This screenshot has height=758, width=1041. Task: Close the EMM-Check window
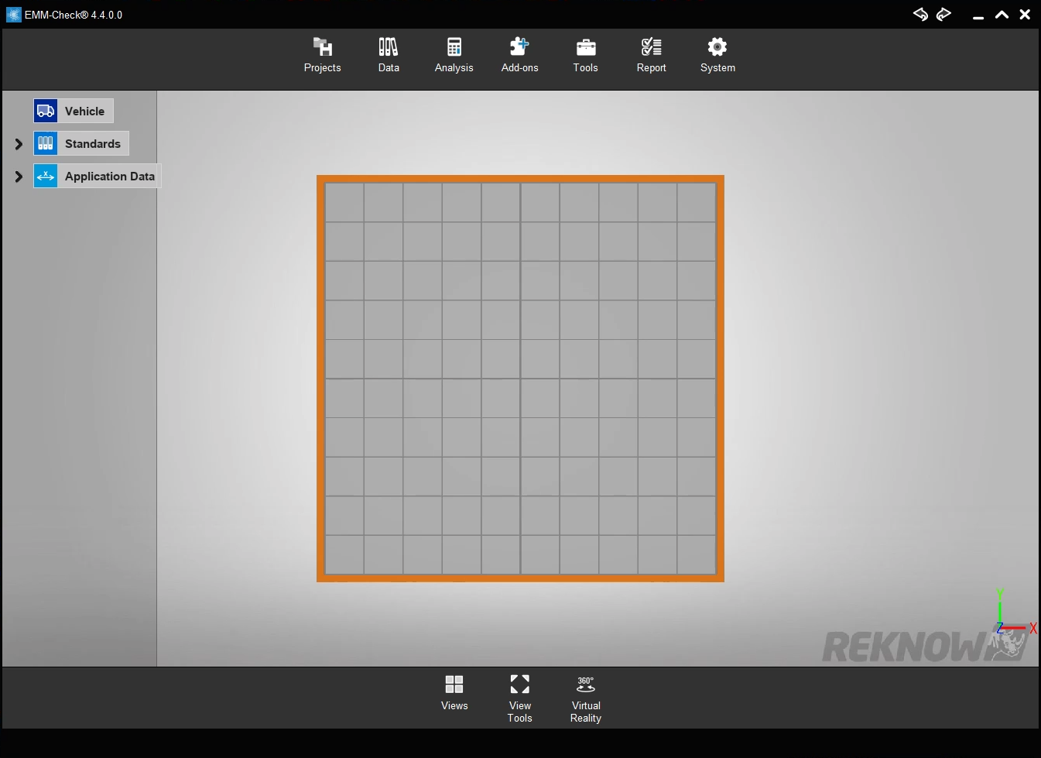[x=1025, y=15]
